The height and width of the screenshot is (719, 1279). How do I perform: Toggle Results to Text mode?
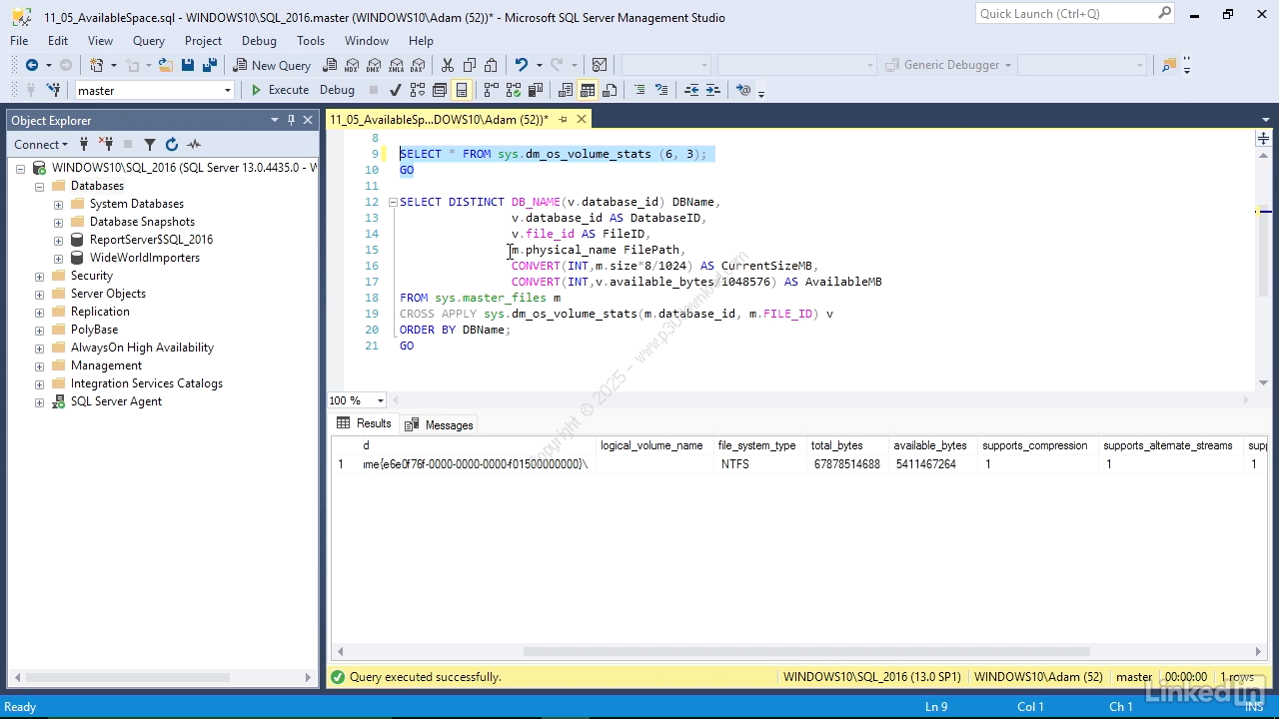[x=565, y=90]
